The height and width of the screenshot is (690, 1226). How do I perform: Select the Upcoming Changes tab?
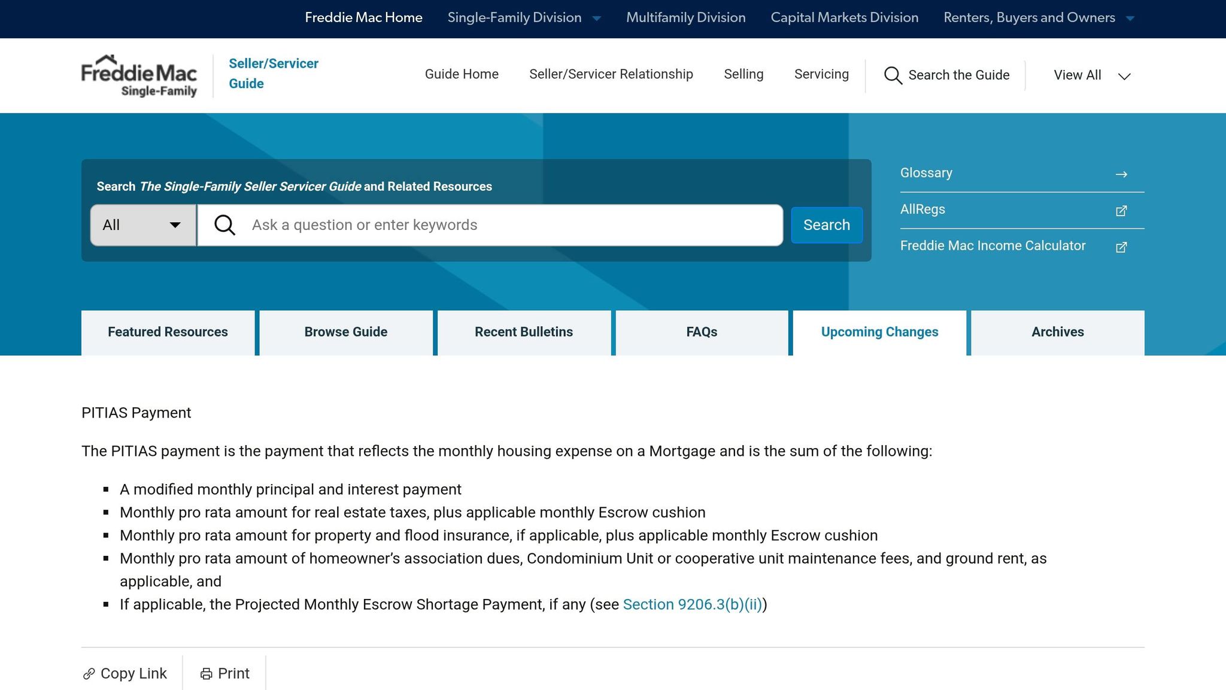(879, 332)
